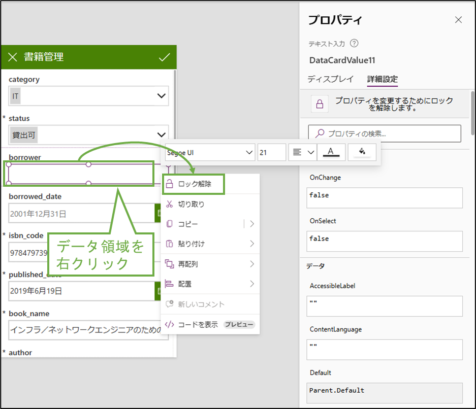
Task: Select コードを表示 in context menu
Action: coord(210,324)
